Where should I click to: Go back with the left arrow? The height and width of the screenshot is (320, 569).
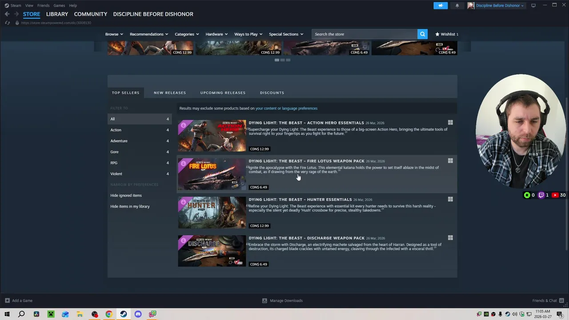(x=7, y=14)
